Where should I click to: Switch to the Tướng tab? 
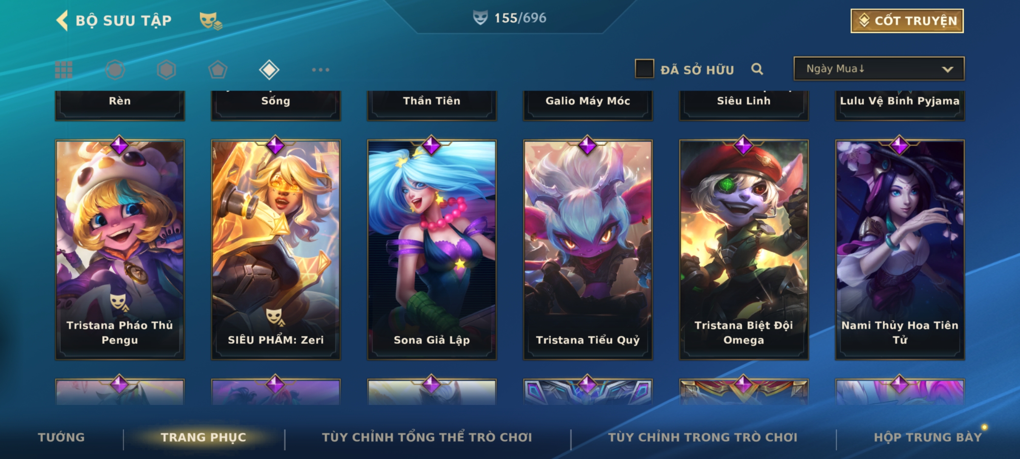(61, 437)
